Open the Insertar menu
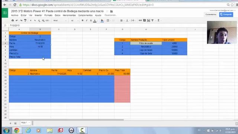 pos(38,15)
